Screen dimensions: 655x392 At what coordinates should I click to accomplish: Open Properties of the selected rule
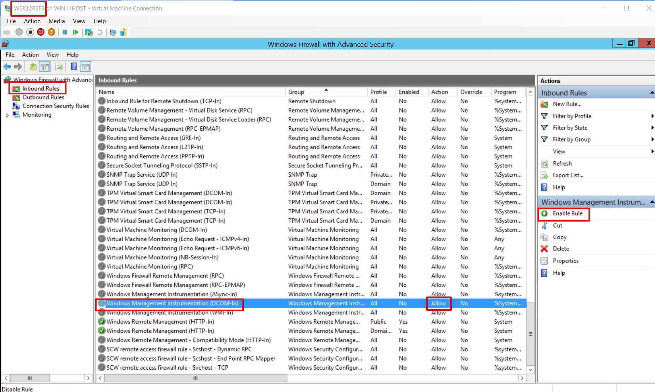[565, 261]
